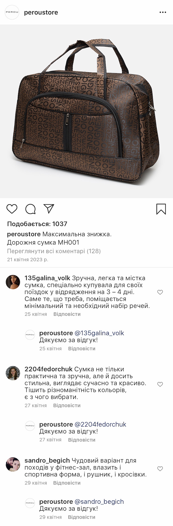Like the post with the heart icon

[12, 209]
